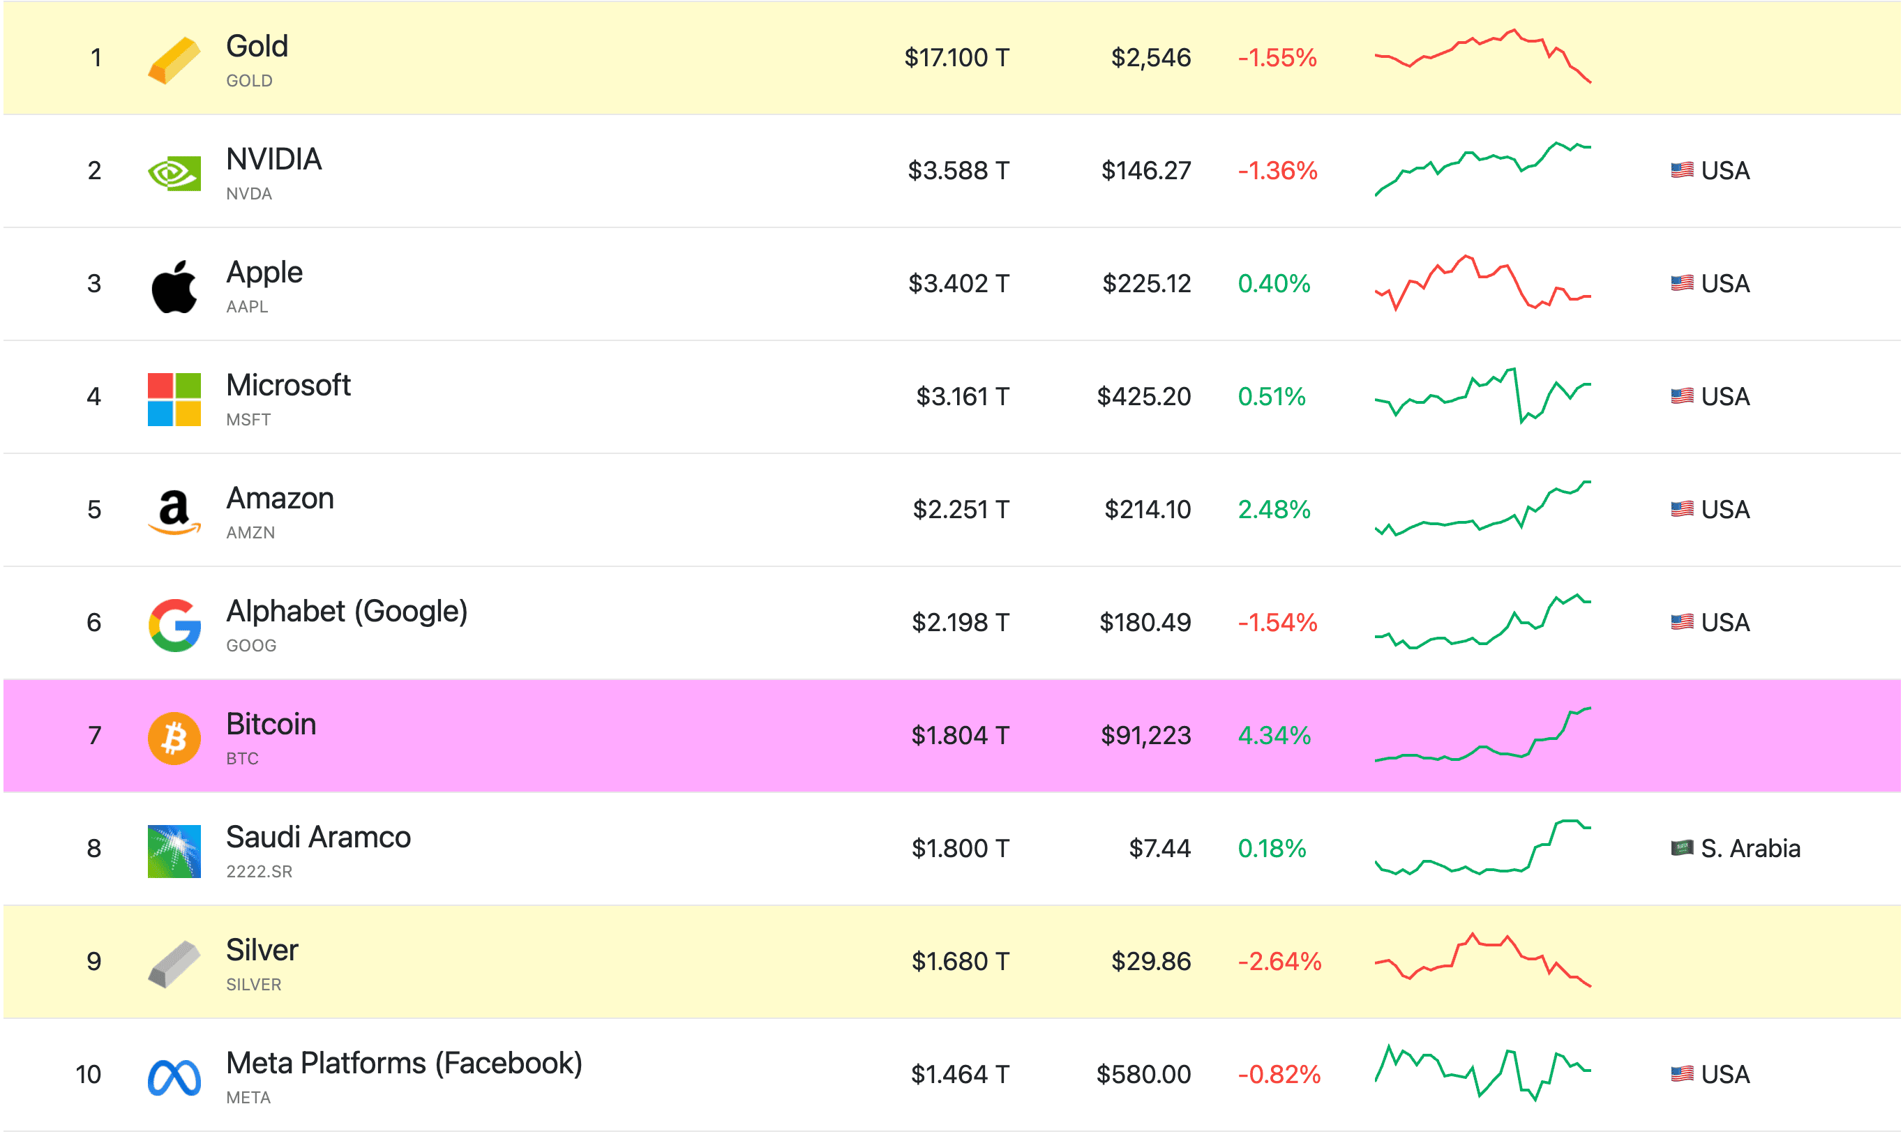Viewport: 1903px width, 1134px height.
Task: Click the AAPL ticker symbol
Action: [247, 307]
